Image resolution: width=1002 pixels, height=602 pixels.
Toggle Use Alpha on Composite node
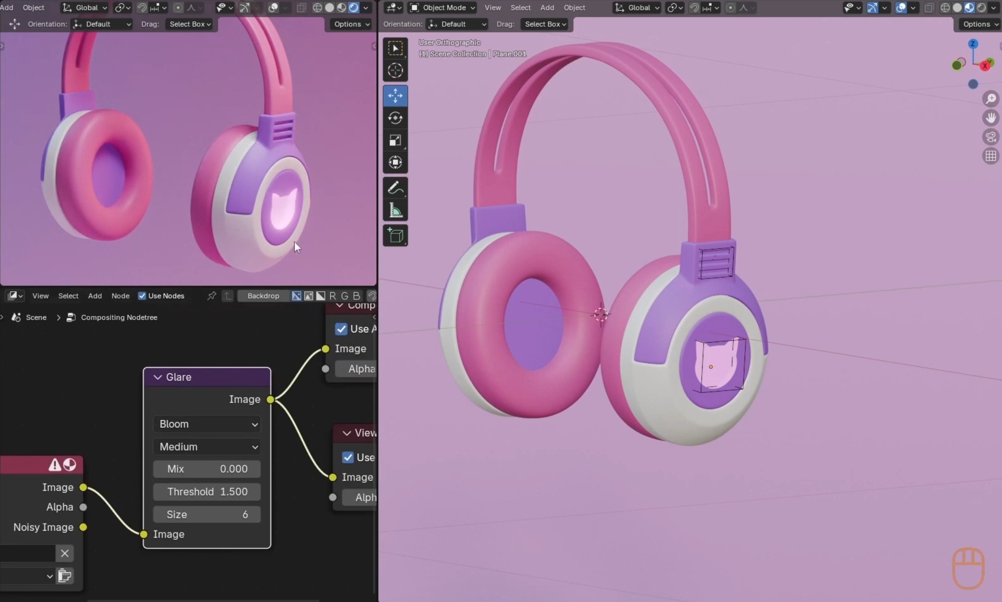pyautogui.click(x=341, y=329)
